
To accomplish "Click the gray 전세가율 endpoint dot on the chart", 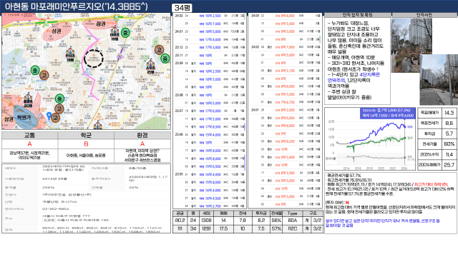I will coord(404,158).
